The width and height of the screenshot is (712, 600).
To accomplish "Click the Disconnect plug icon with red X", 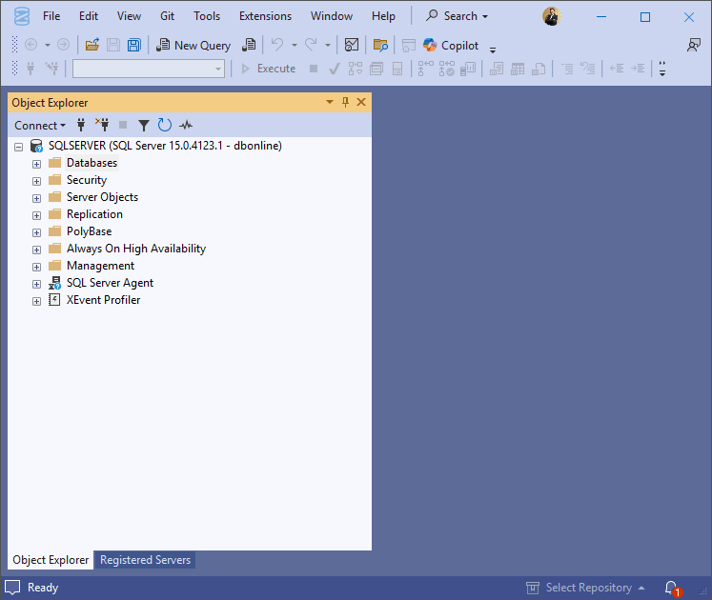I will [x=102, y=125].
